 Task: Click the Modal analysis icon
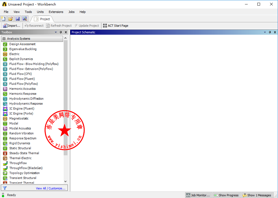pos(5,124)
